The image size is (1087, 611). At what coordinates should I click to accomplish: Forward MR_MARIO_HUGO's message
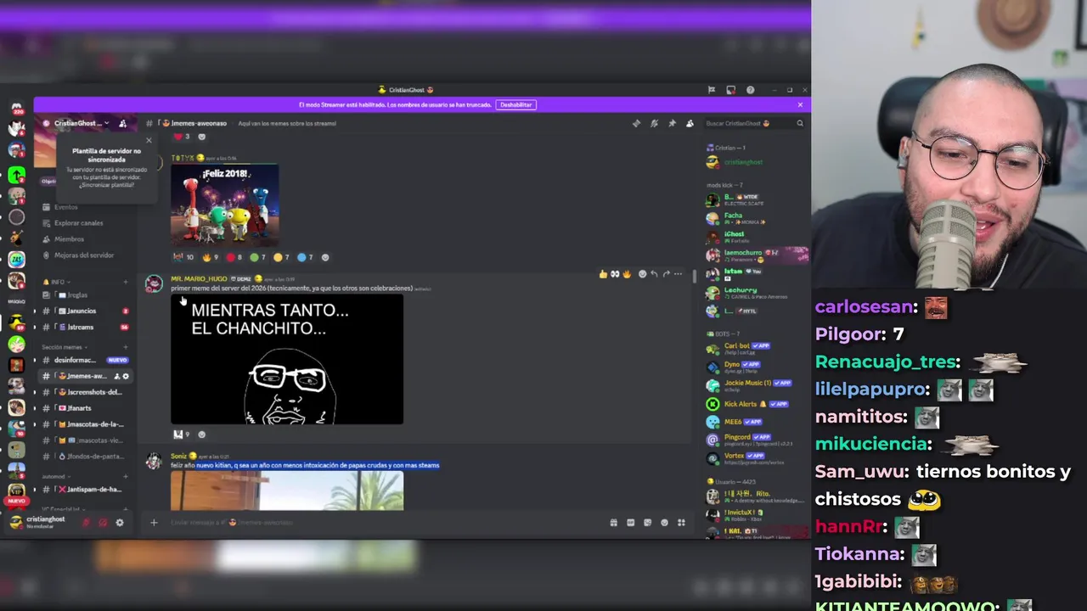click(x=666, y=274)
